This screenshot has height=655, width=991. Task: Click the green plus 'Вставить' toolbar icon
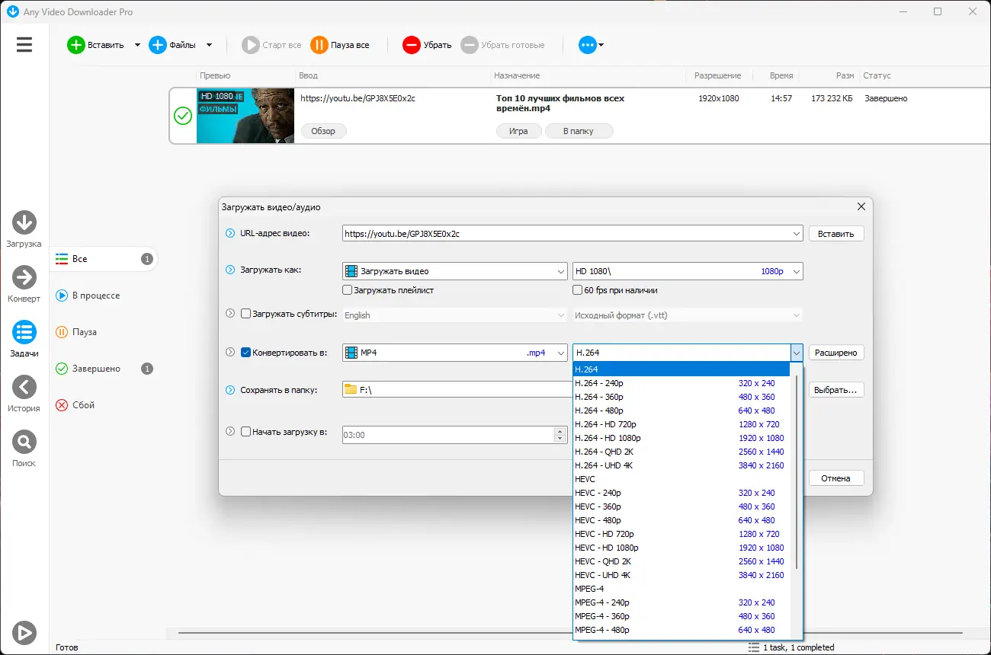point(76,45)
